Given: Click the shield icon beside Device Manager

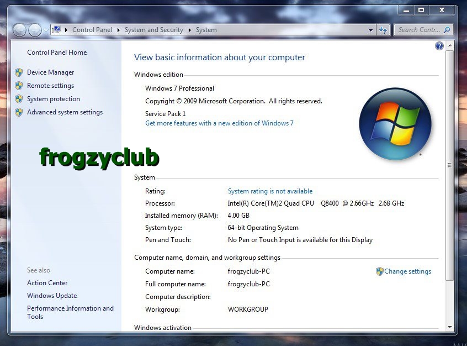Looking at the screenshot, I should 19,72.
